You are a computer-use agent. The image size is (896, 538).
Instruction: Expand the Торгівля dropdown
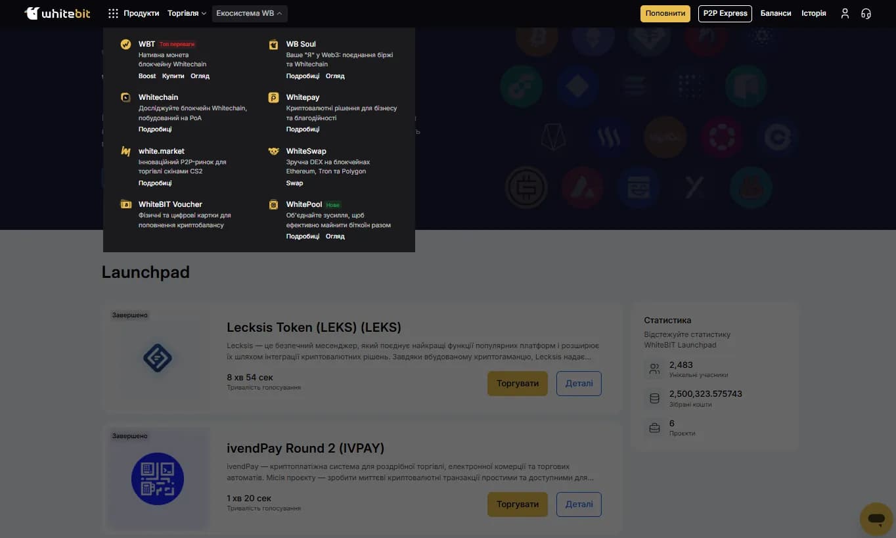coord(187,13)
